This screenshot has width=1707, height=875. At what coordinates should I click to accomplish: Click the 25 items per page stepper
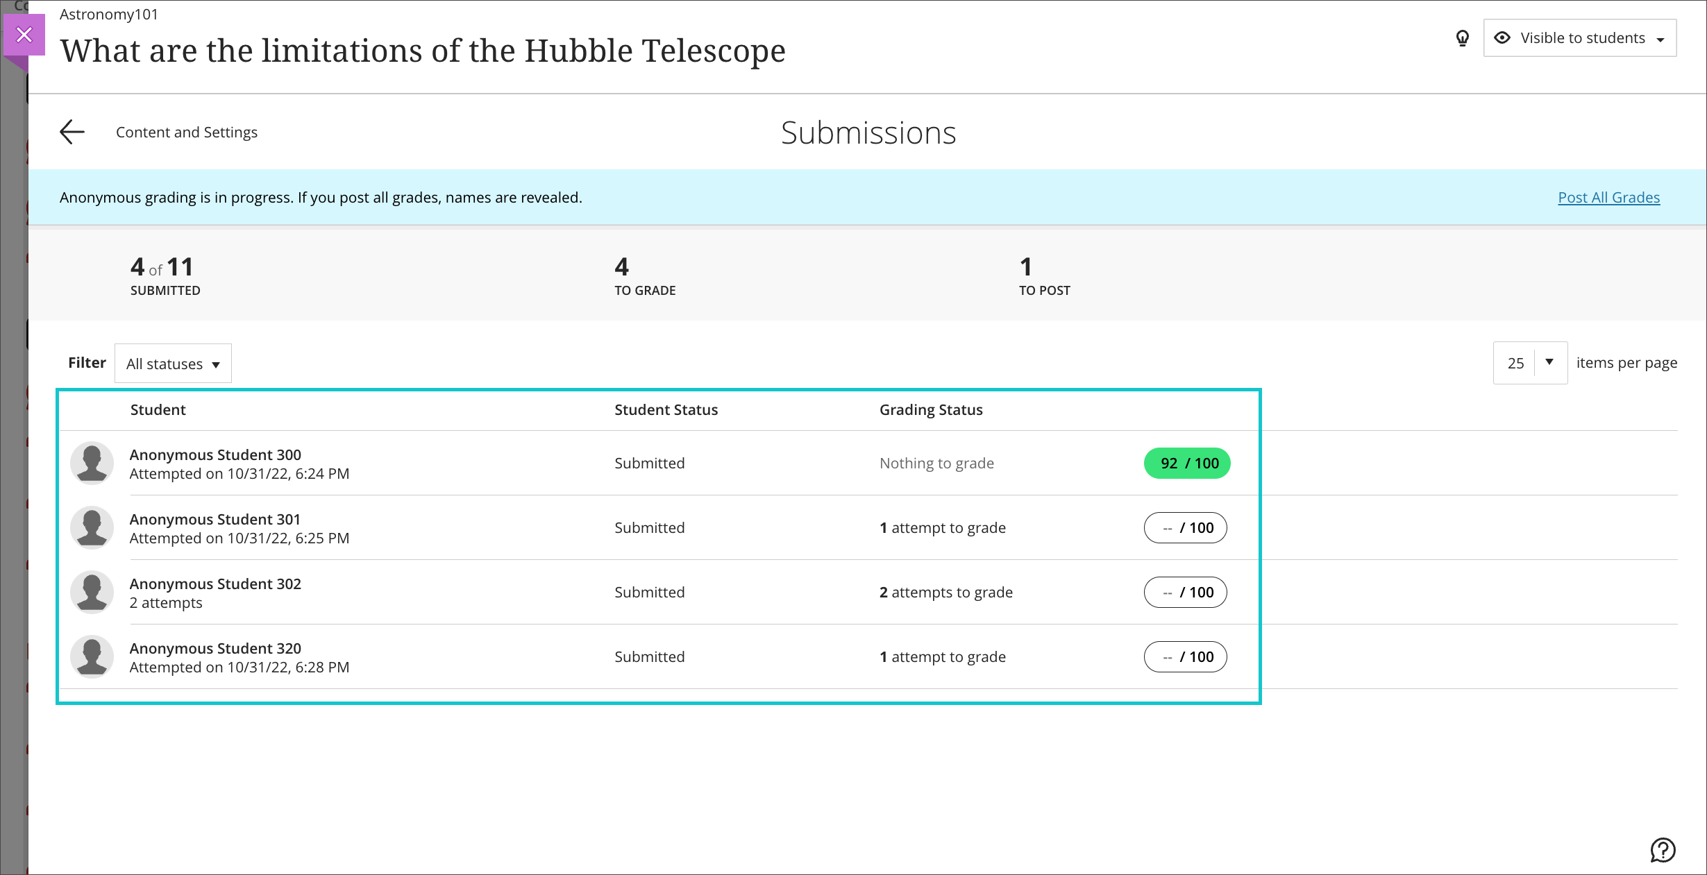pos(1529,363)
